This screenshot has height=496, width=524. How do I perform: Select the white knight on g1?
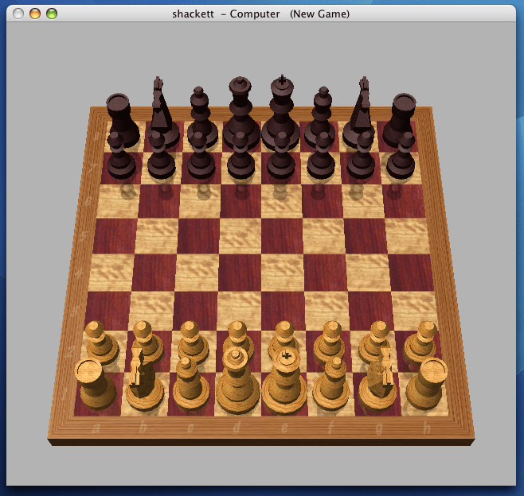(378, 380)
